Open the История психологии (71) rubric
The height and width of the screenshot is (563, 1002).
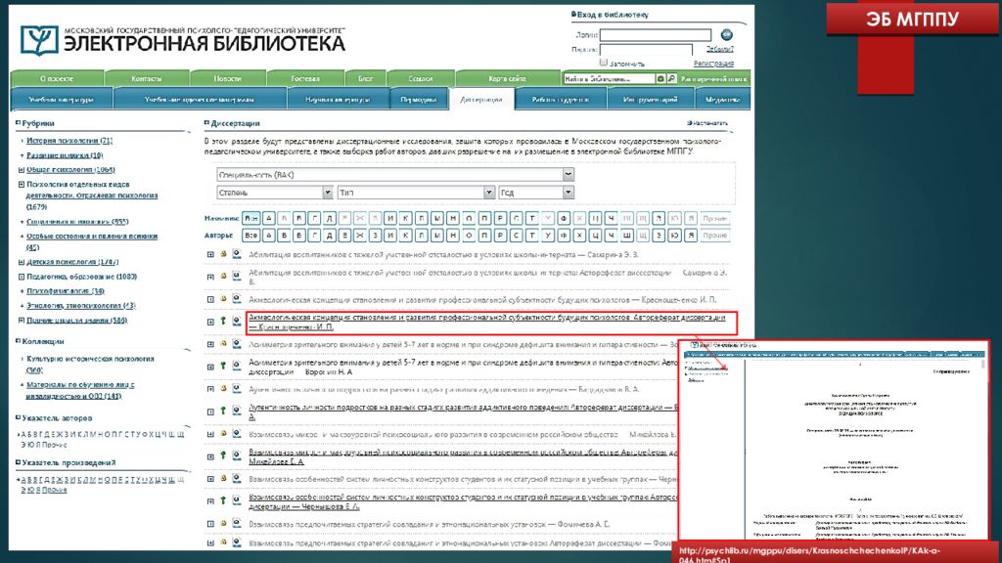[69, 141]
